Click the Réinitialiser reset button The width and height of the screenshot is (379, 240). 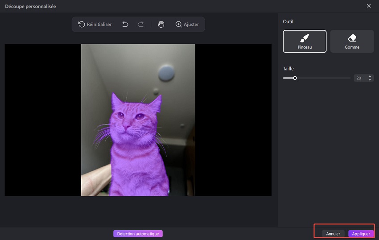pyautogui.click(x=95, y=24)
